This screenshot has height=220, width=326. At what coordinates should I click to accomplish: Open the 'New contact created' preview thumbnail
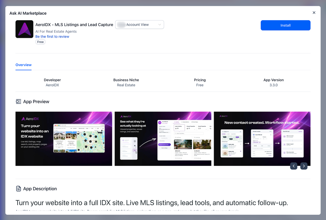pos(262,139)
